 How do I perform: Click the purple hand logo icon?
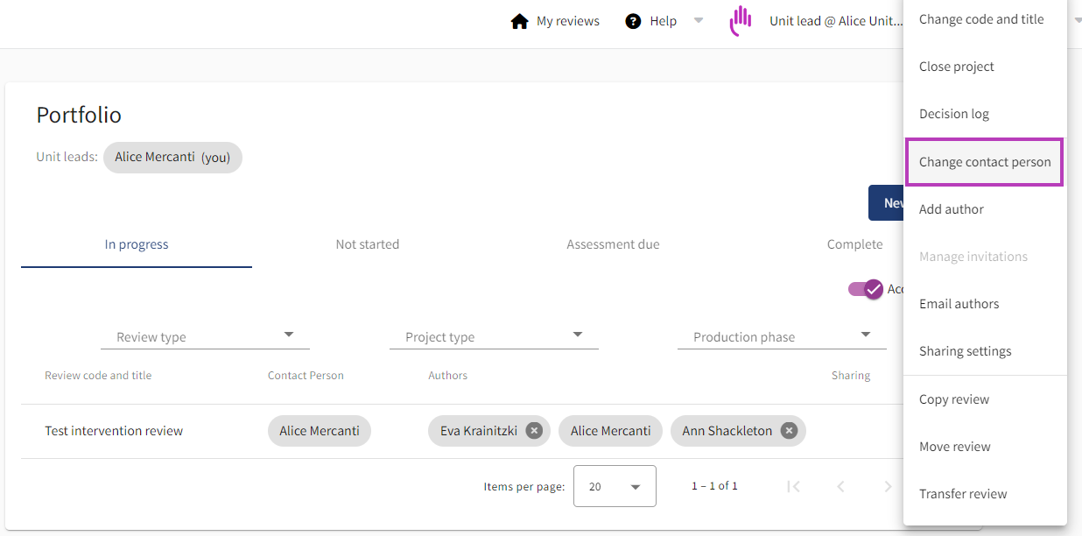741,21
